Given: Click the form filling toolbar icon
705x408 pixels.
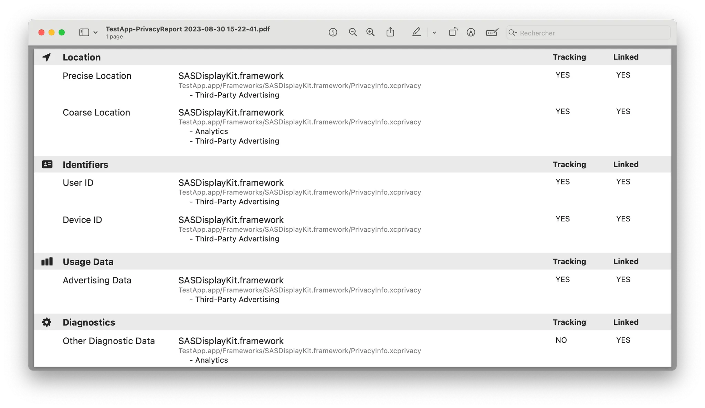Looking at the screenshot, I should tap(492, 32).
